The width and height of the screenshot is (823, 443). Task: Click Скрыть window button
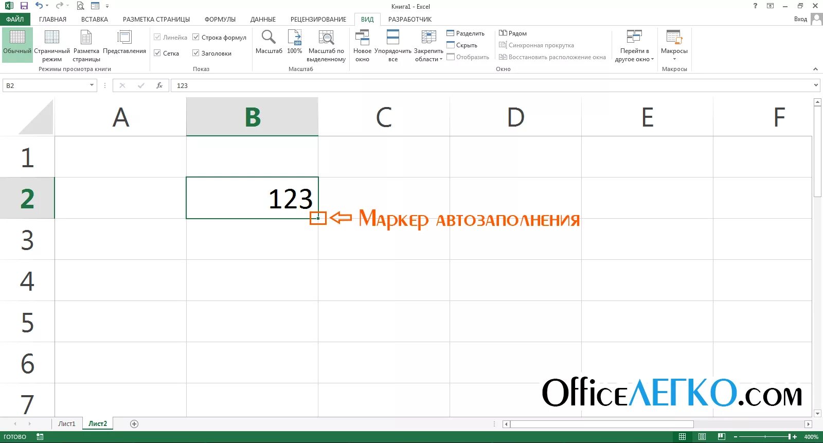click(x=462, y=45)
